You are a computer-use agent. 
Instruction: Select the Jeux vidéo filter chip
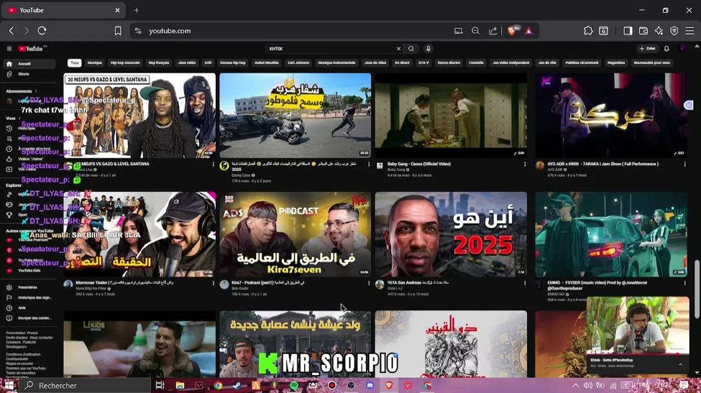pos(187,63)
